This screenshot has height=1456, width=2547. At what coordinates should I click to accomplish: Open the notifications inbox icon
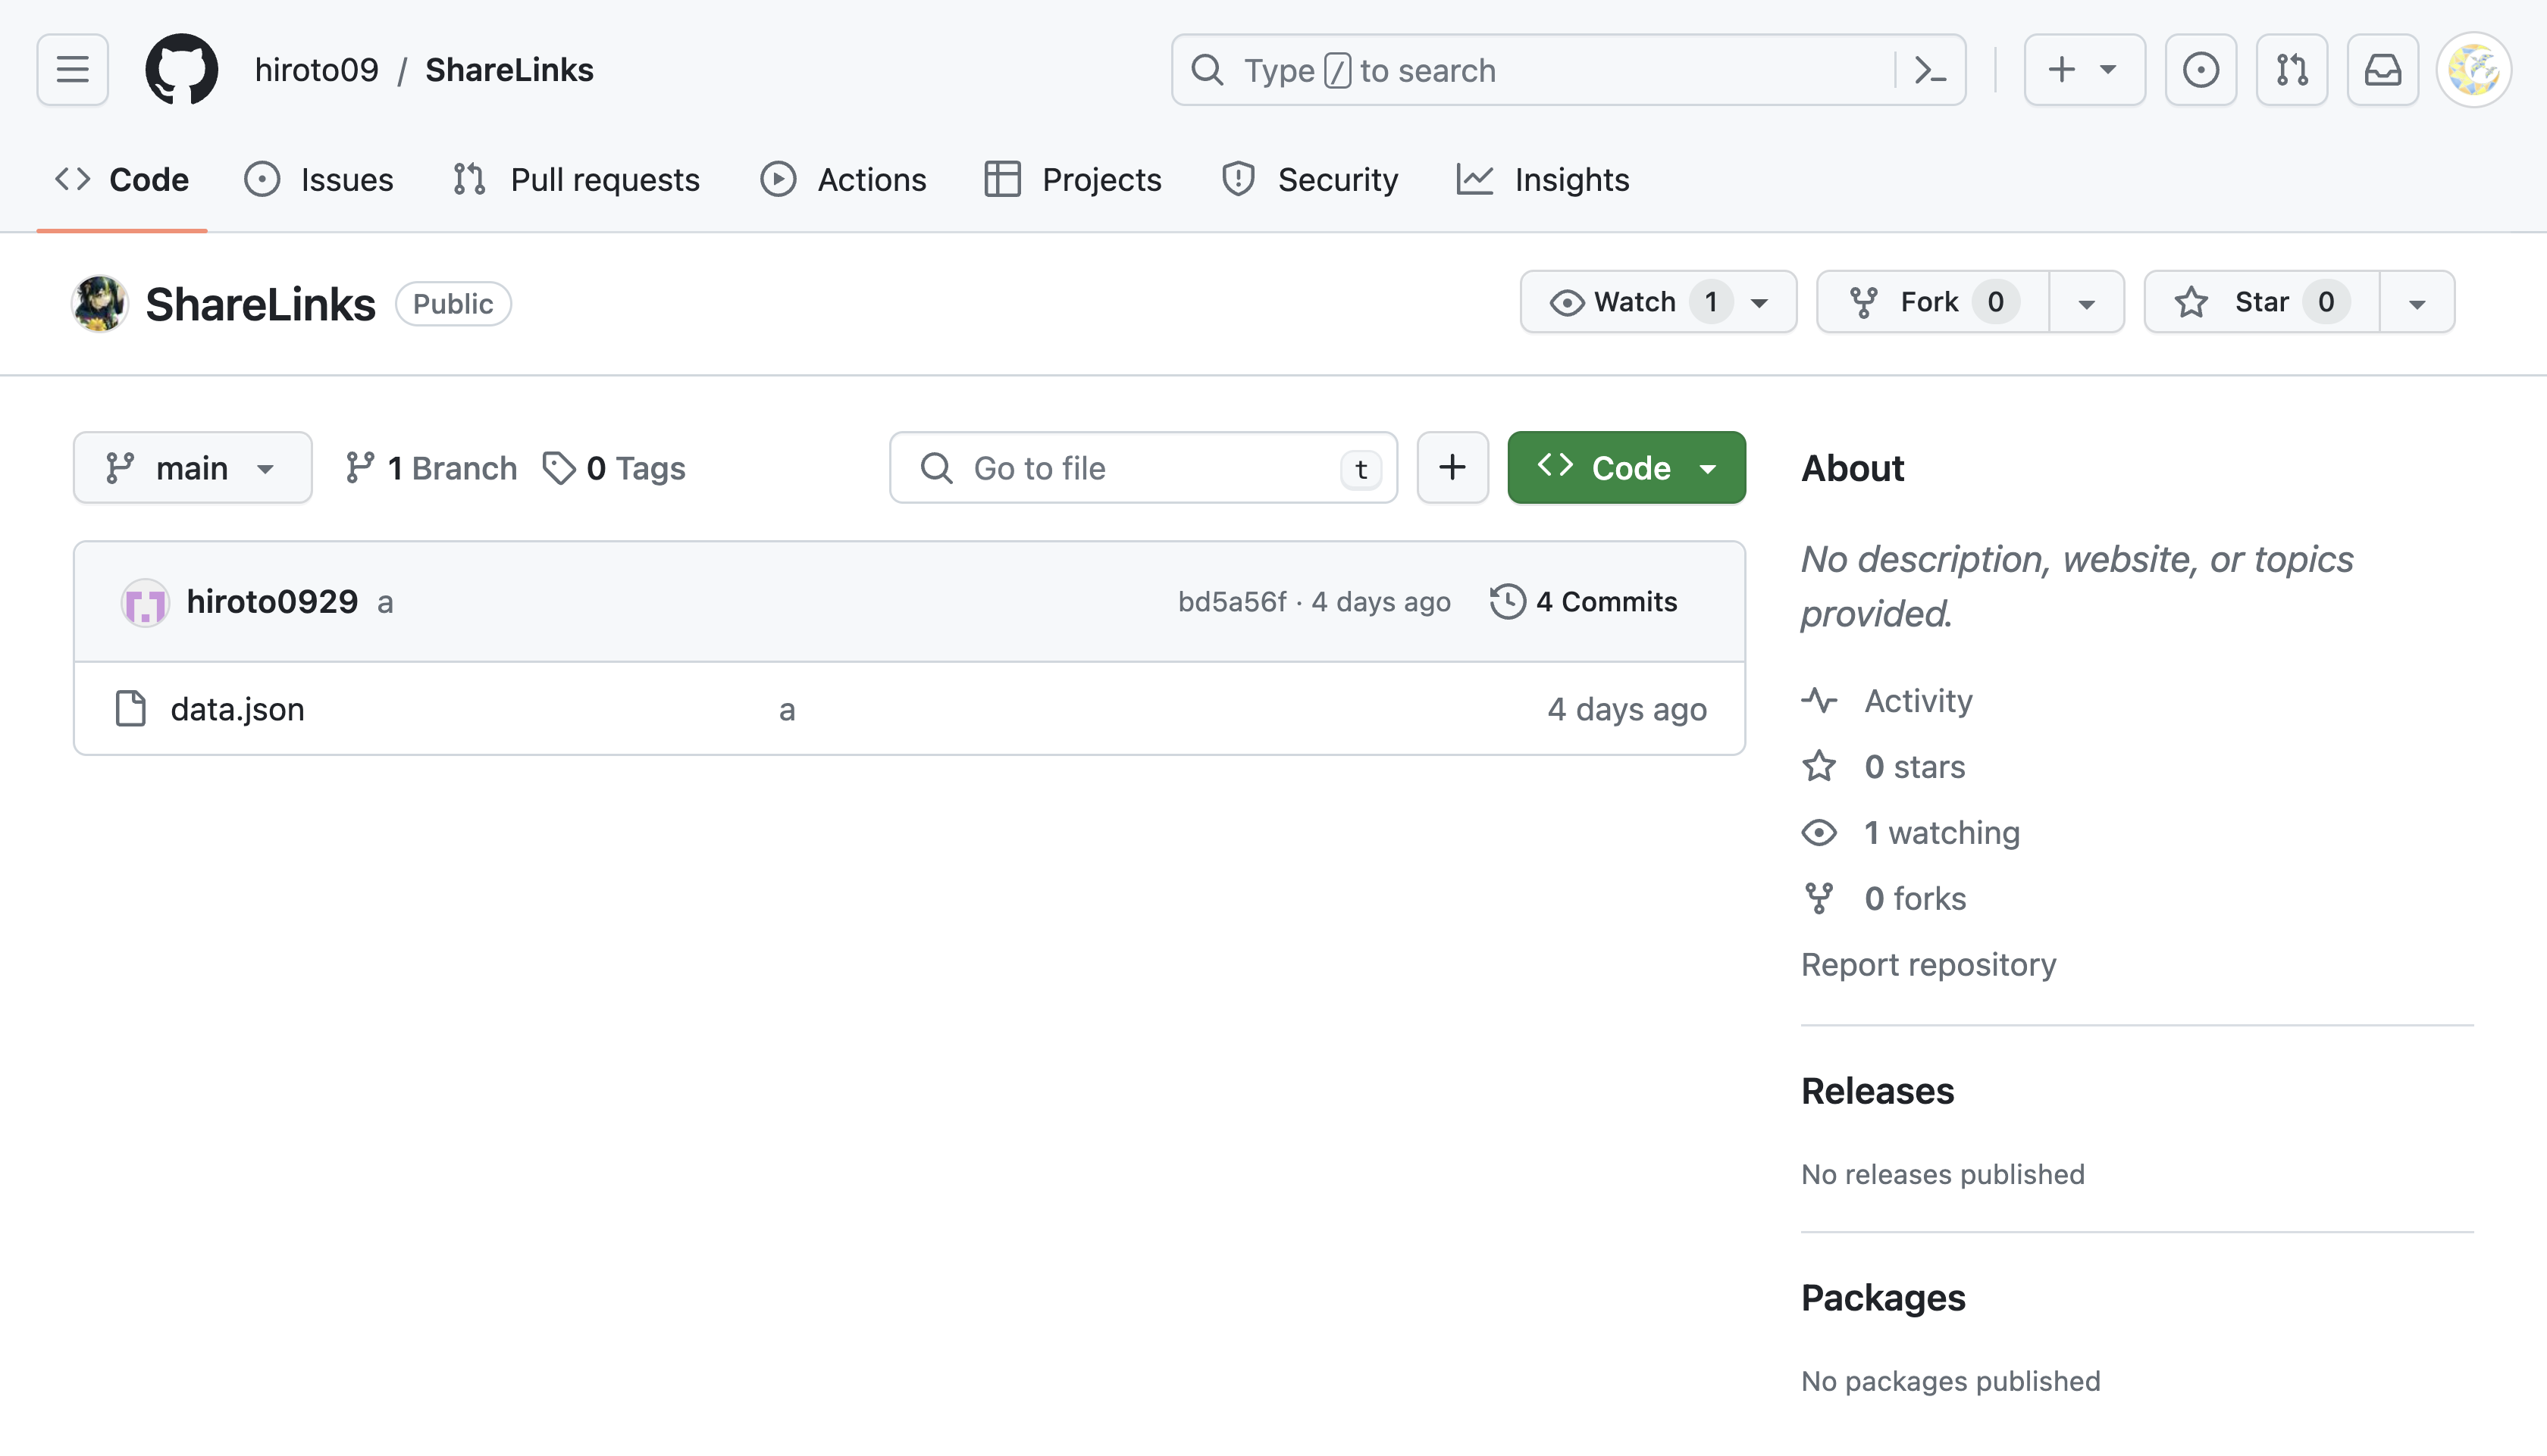click(2382, 70)
